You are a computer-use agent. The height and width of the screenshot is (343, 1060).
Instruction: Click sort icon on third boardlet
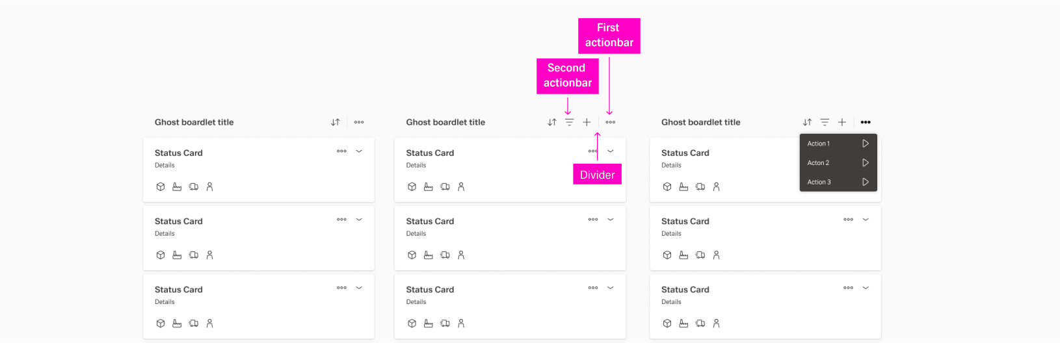click(x=807, y=122)
